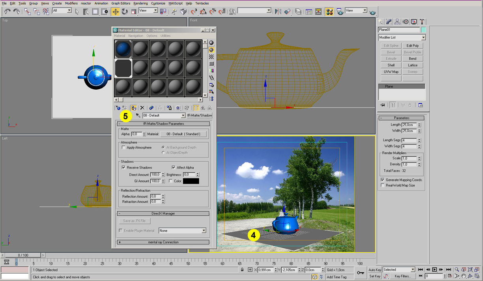Enable Real-World Map Size checkbox
The width and height of the screenshot is (483, 281).
tap(382, 185)
